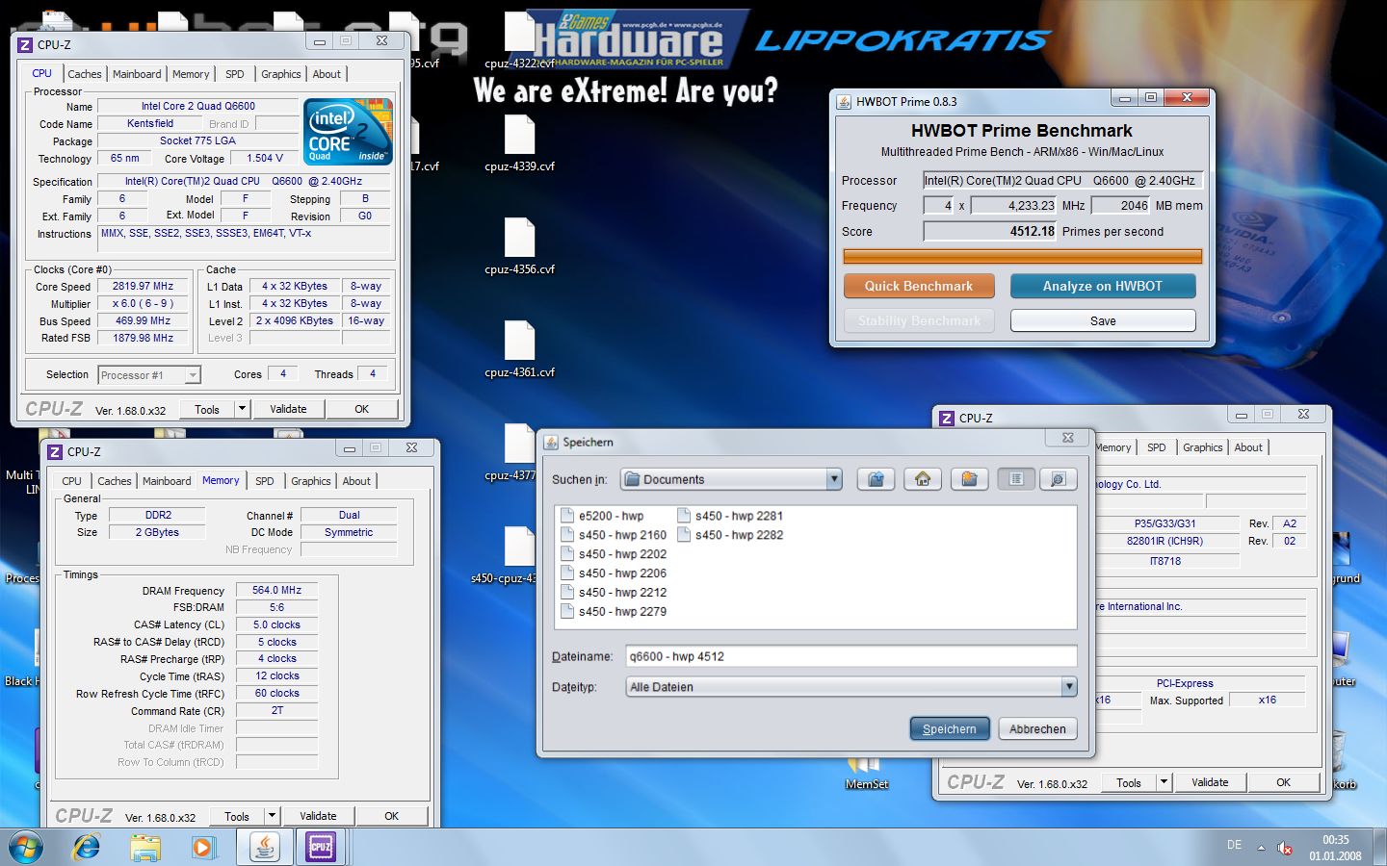Switch to Java app in taskbar
1387x866 pixels.
(265, 848)
